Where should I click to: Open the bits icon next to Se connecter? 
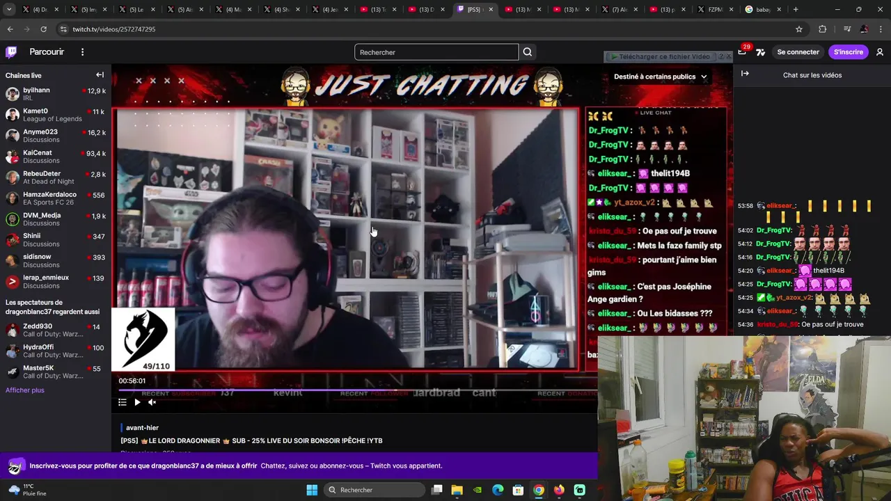pyautogui.click(x=760, y=52)
